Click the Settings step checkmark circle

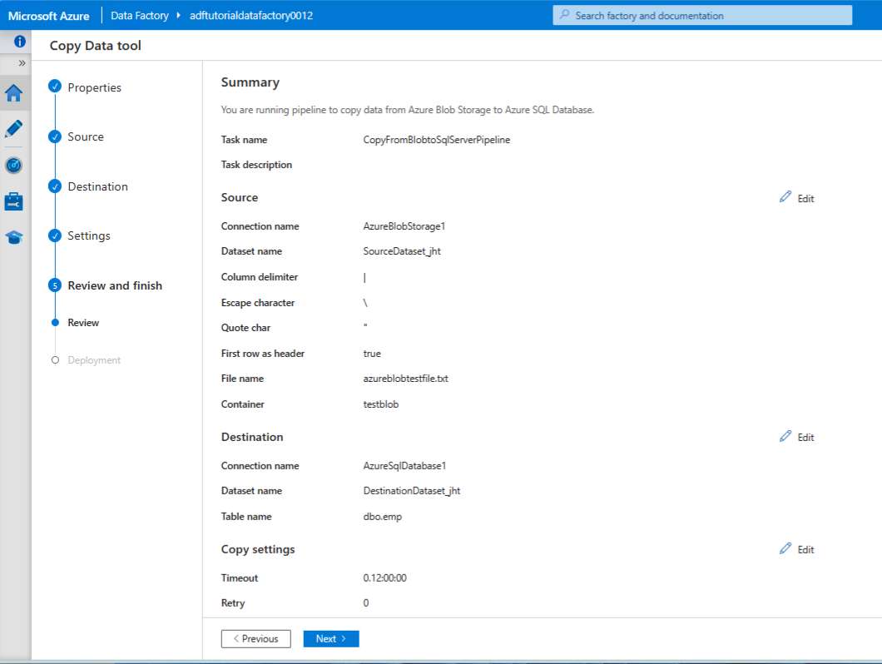pos(55,235)
